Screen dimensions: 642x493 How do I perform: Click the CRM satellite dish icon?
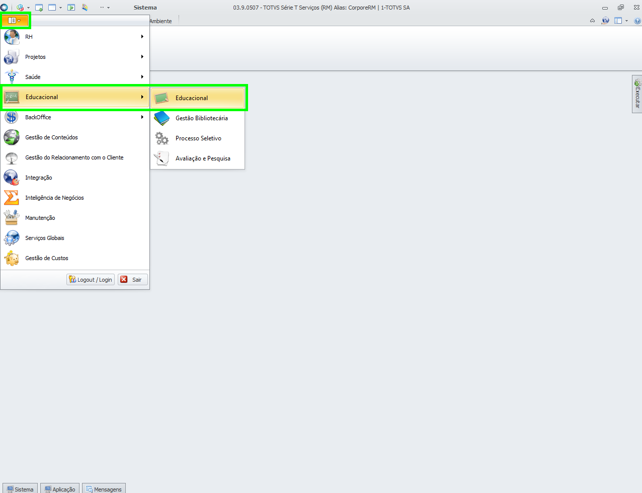pyautogui.click(x=12, y=157)
